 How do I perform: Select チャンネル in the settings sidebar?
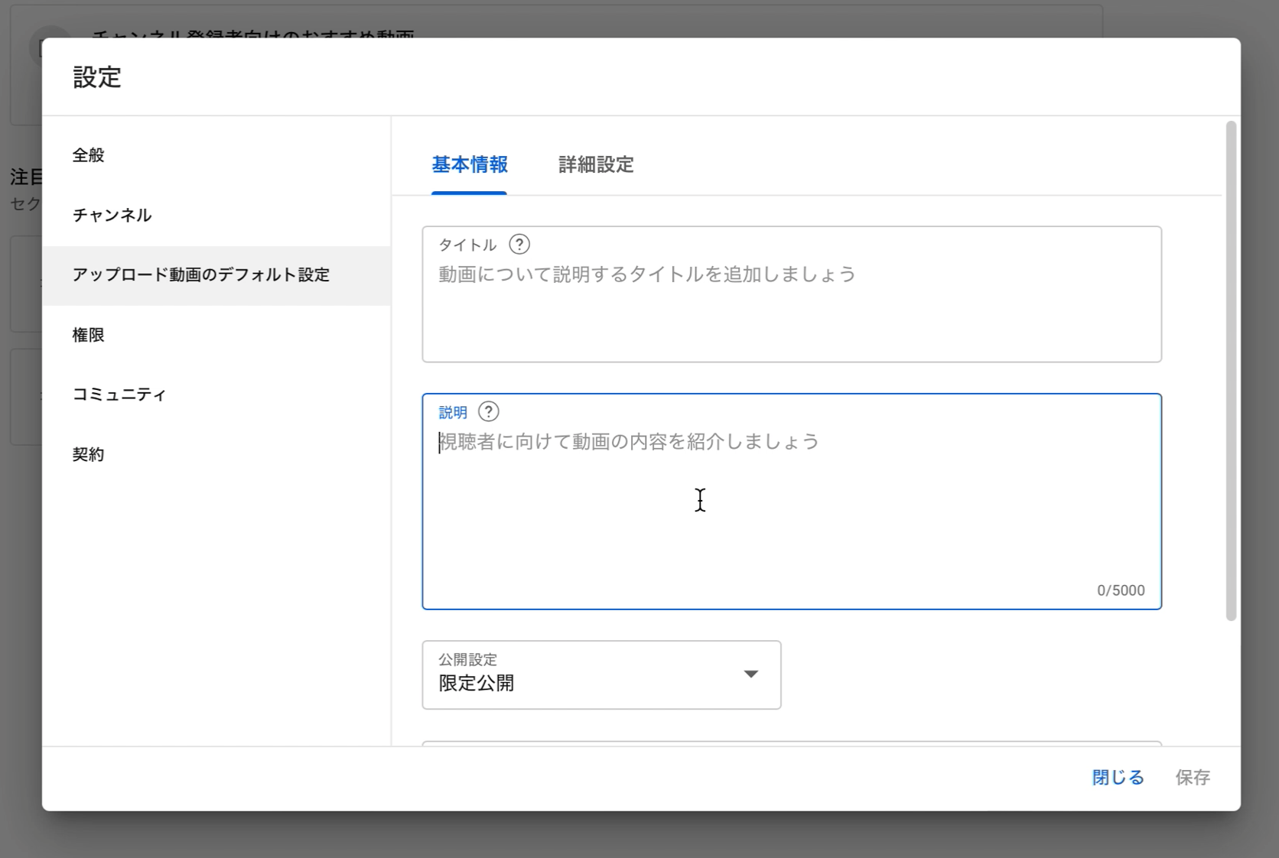[111, 215]
